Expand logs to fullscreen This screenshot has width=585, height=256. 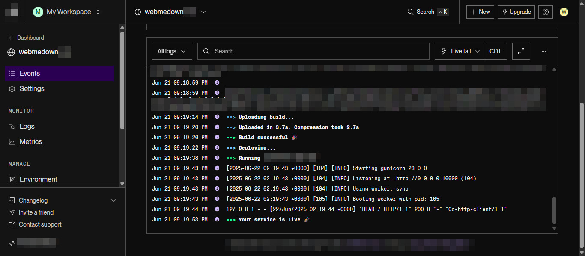click(x=521, y=51)
